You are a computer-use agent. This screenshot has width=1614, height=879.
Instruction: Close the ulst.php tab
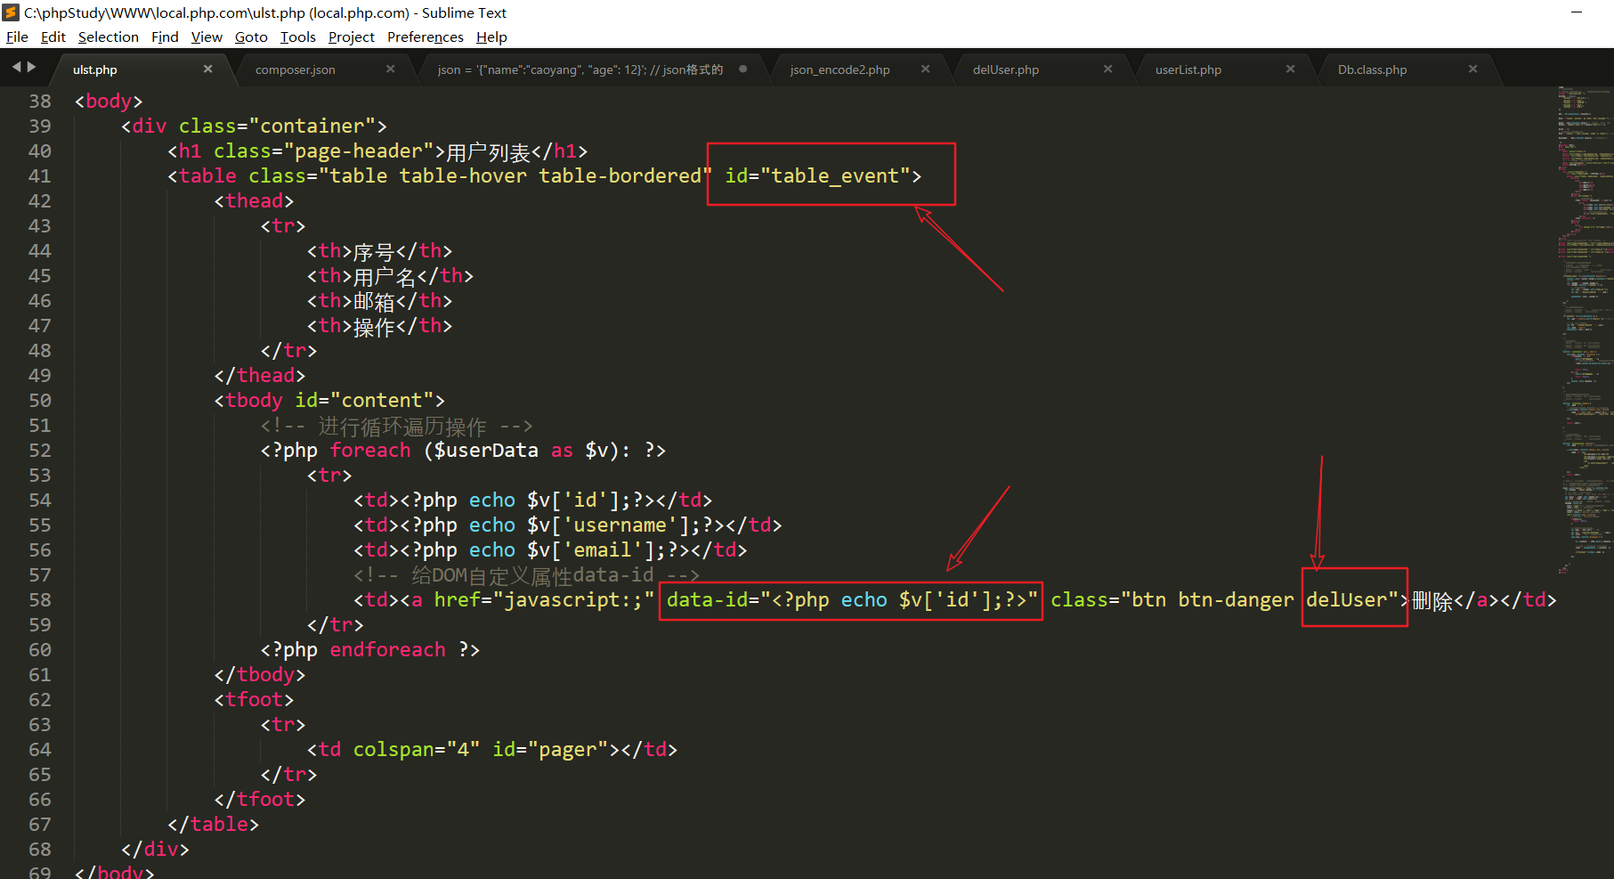coord(207,69)
